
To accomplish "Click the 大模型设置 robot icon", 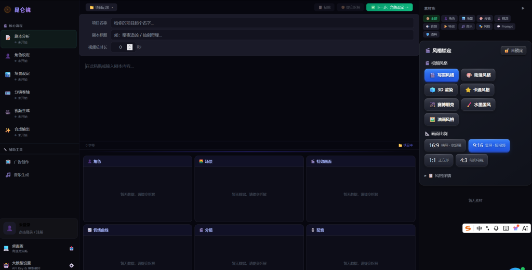I will (x=6, y=266).
